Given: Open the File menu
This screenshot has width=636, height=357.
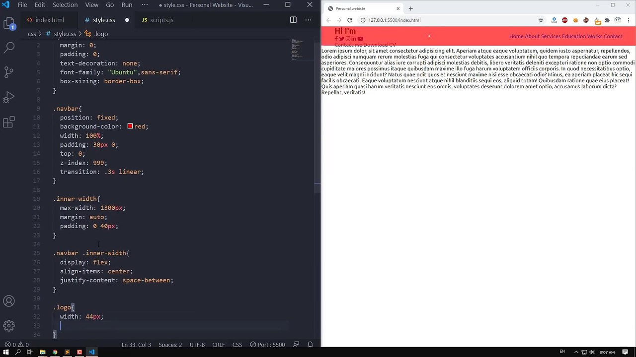Looking at the screenshot, I should (22, 5).
